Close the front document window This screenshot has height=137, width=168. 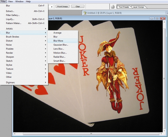pyautogui.click(x=163, y=18)
